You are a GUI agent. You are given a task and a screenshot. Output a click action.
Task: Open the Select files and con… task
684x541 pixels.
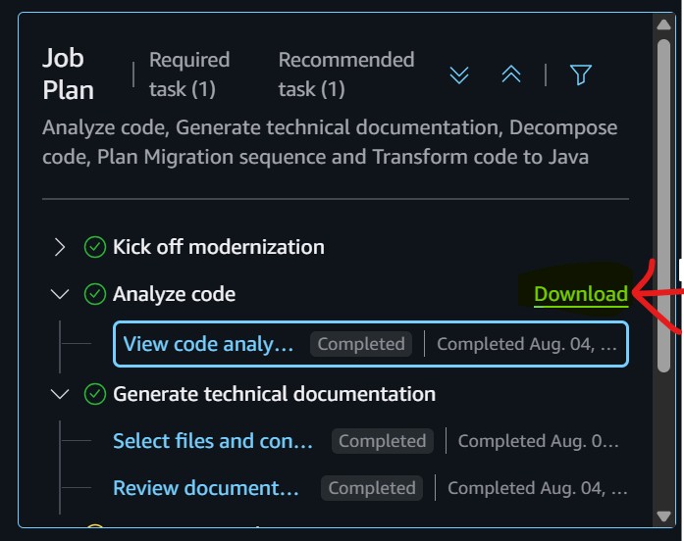[213, 441]
